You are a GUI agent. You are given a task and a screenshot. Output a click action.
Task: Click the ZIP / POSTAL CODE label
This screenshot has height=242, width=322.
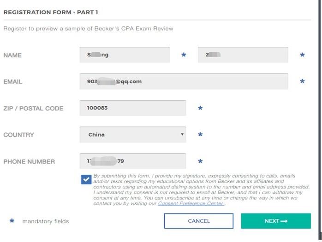(33, 109)
